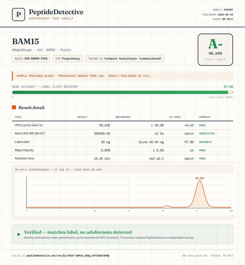Click the Verified matches label headline
The width and height of the screenshot is (245, 265).
[x=78, y=232]
